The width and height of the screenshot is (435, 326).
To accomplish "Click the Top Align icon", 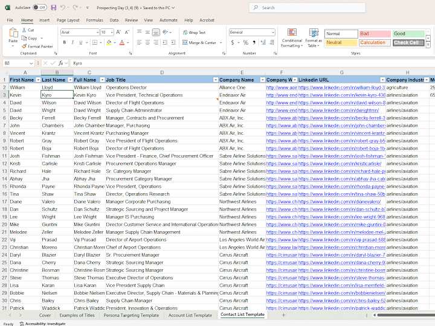I will coord(140,32).
